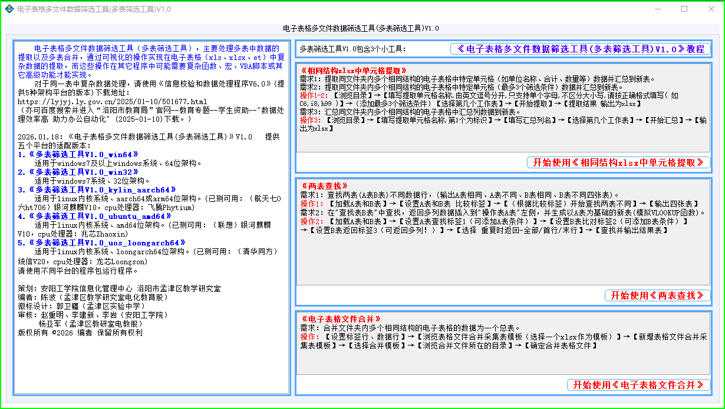Start the 相同结构xlsx中单元格提取 tool
725x409 pixels.
(618, 162)
